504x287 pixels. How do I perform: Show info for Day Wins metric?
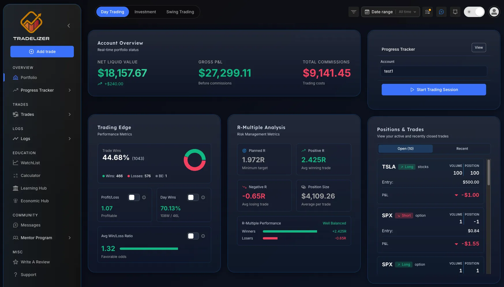[203, 197]
